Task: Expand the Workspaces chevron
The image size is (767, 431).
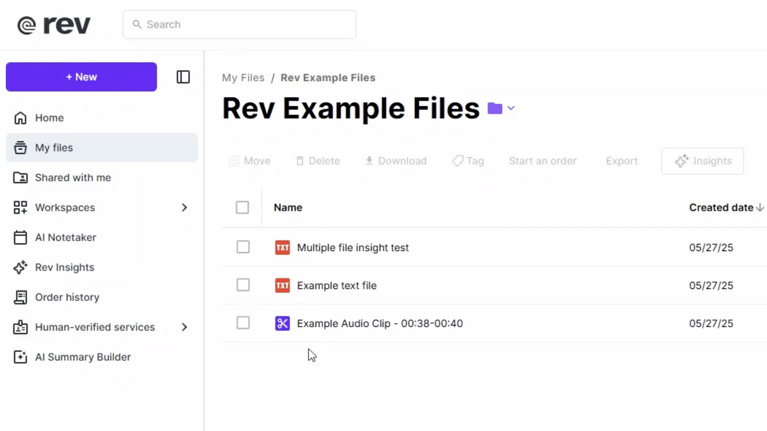Action: click(x=184, y=208)
